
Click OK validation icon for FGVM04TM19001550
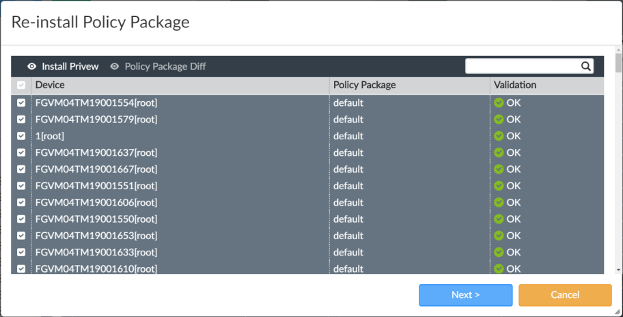click(499, 219)
